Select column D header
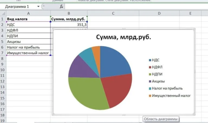 (x=159, y=13)
